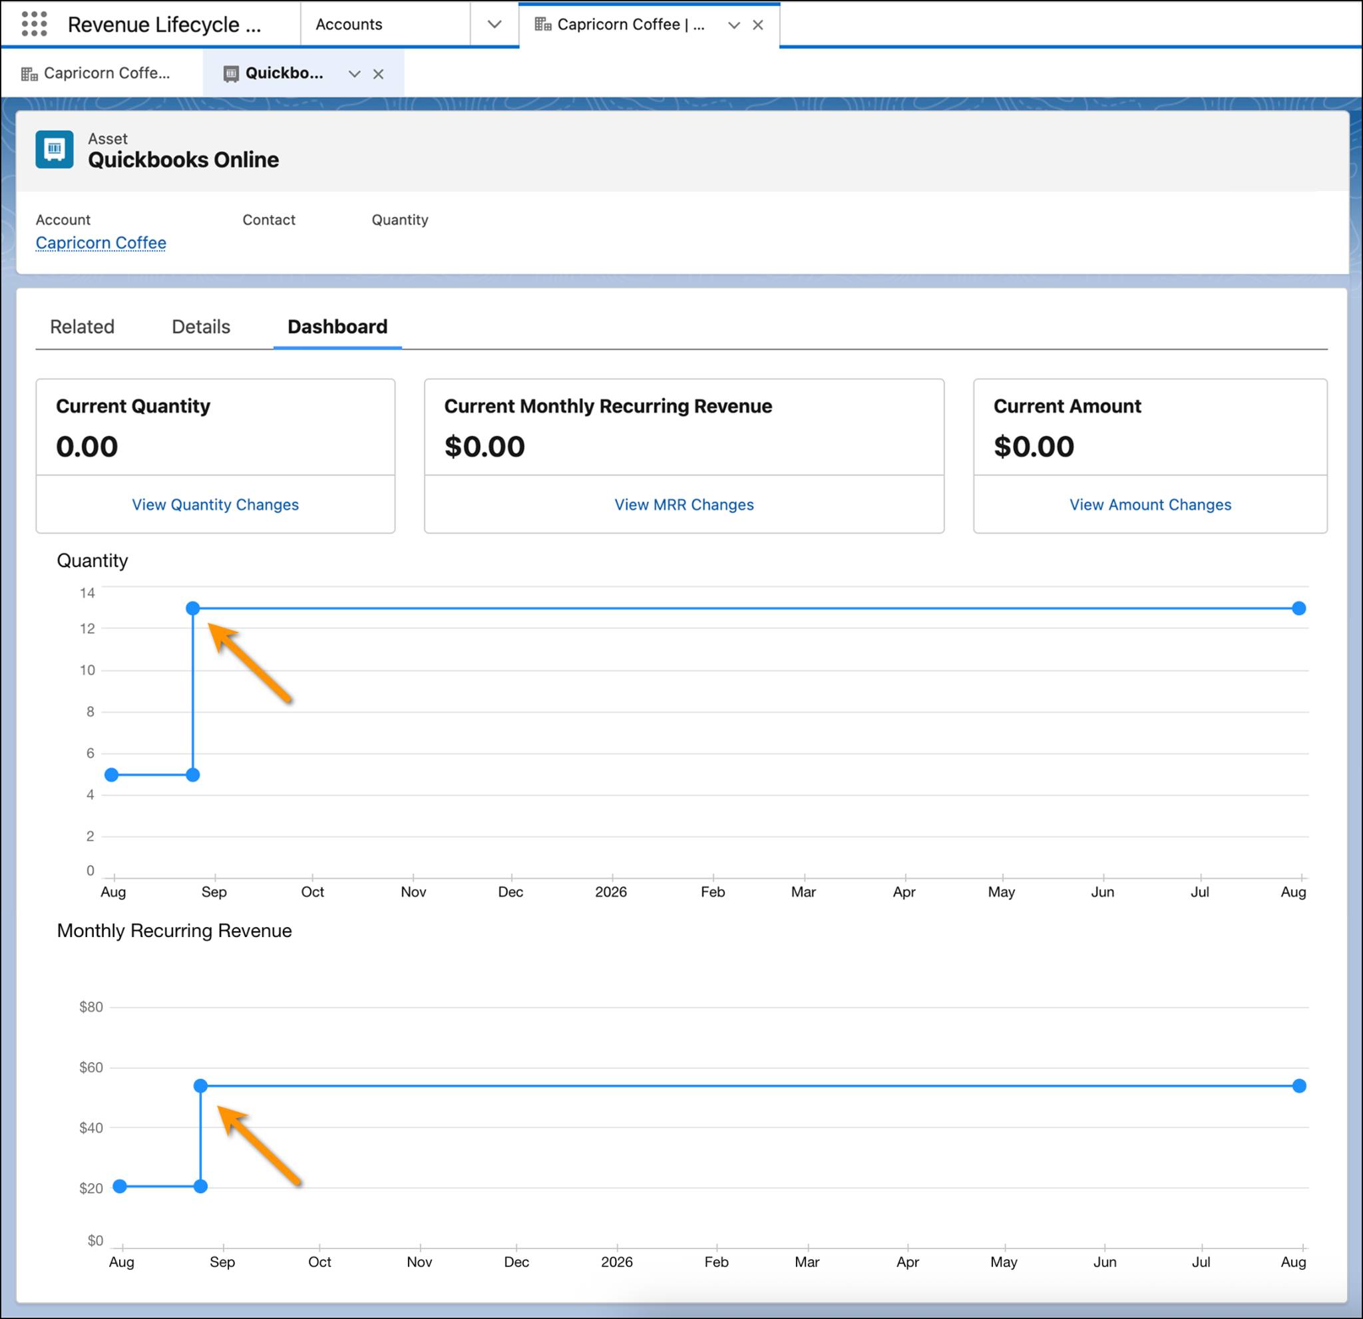The image size is (1363, 1319).
Task: Open the Capricorn Coffee workspace tab actions chevron
Action: coord(733,25)
